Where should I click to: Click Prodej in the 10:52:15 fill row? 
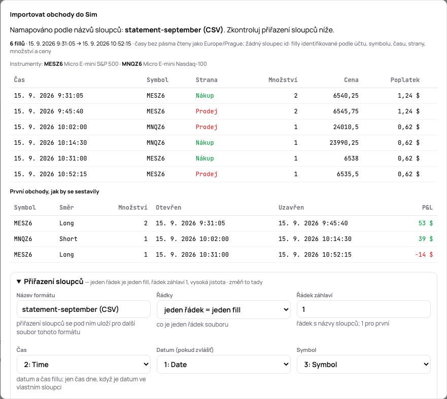207,174
